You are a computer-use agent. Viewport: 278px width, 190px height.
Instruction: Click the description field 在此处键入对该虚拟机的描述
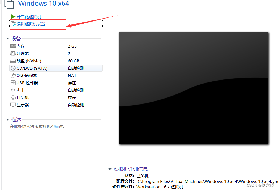(38, 127)
